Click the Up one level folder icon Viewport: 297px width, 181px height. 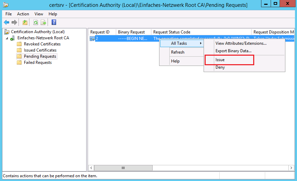coord(25,23)
